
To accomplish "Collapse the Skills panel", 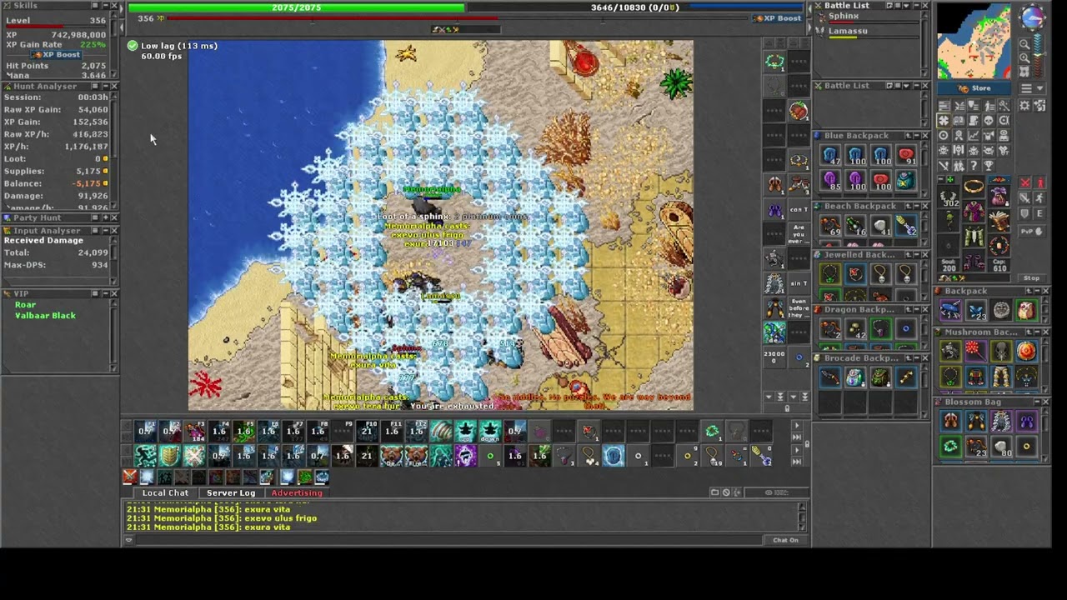I will (106, 5).
